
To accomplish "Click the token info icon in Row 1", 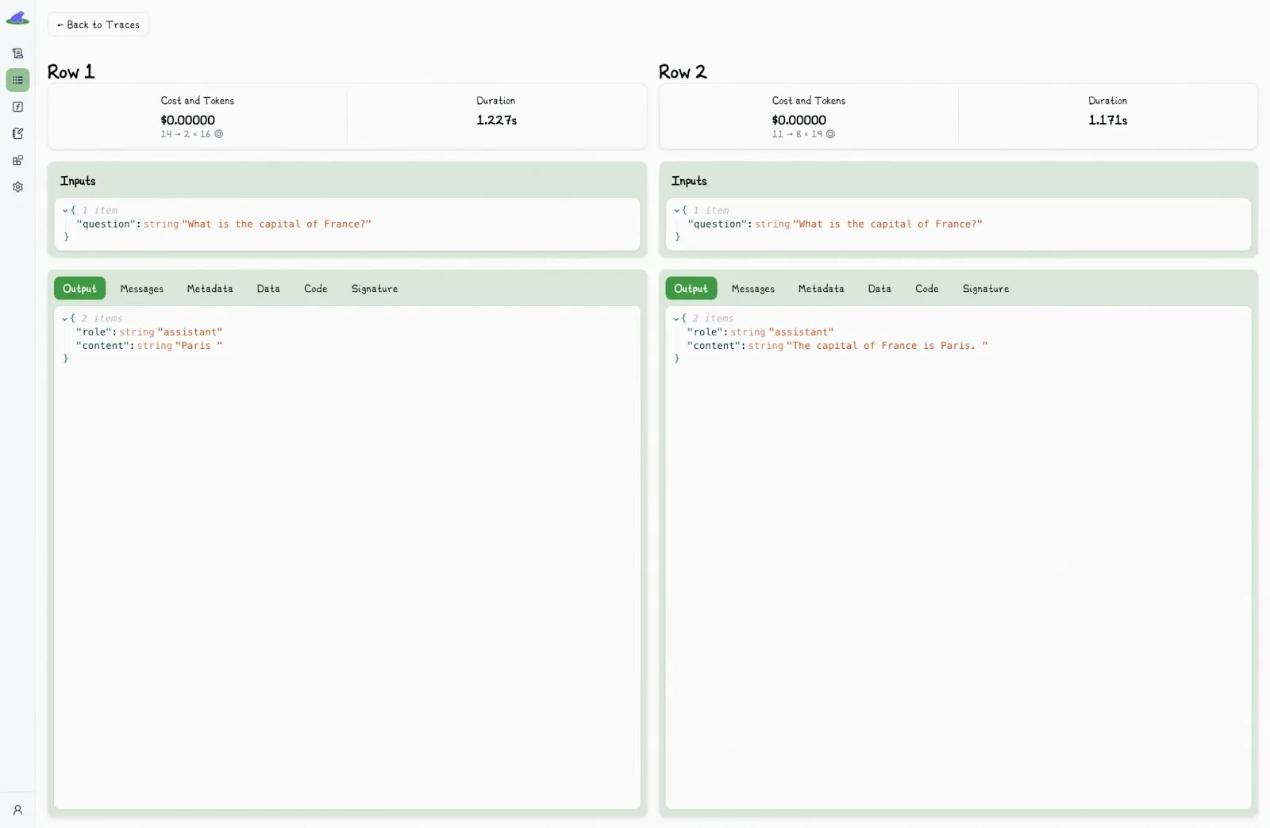I will coord(219,134).
